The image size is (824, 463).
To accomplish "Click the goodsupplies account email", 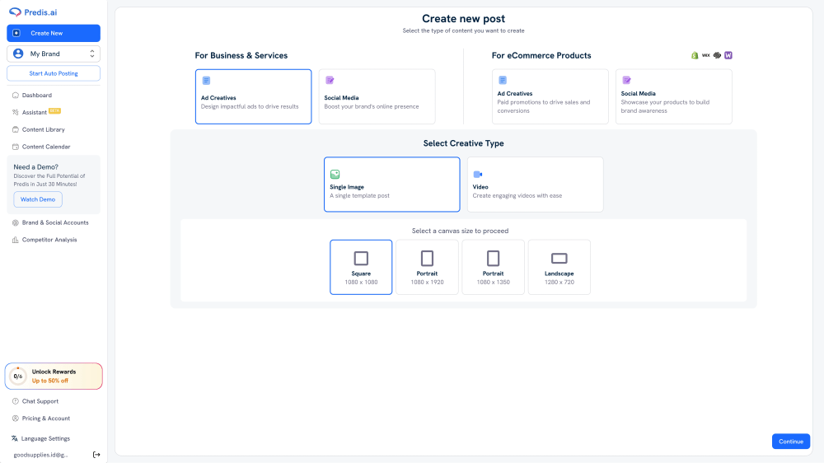I will (x=40, y=455).
